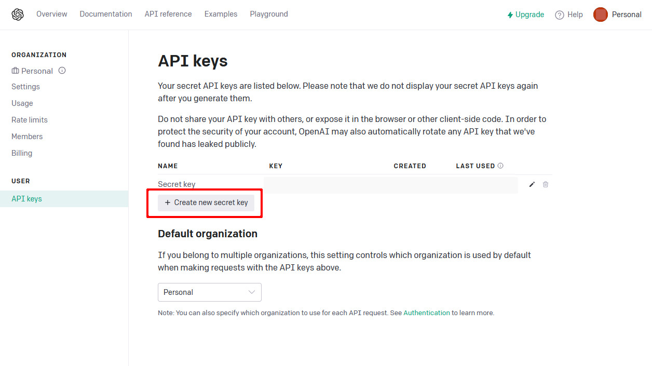Open Members page from sidebar
This screenshot has width=652, height=366.
pyautogui.click(x=27, y=137)
